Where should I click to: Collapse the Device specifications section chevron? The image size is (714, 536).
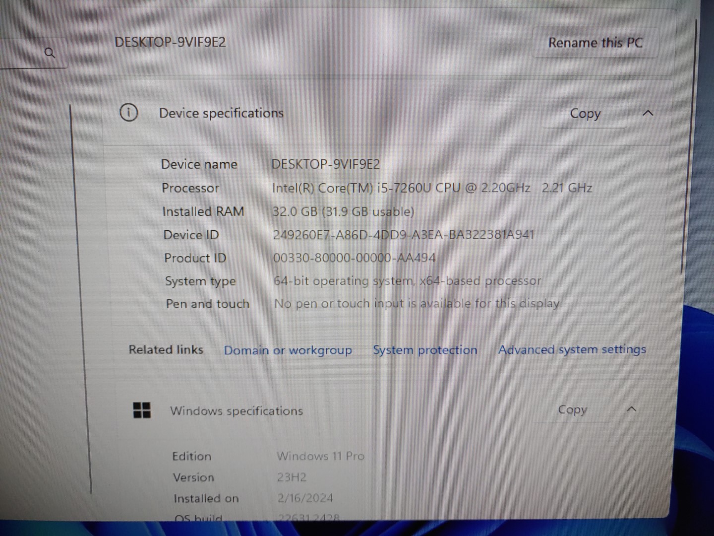(x=648, y=114)
